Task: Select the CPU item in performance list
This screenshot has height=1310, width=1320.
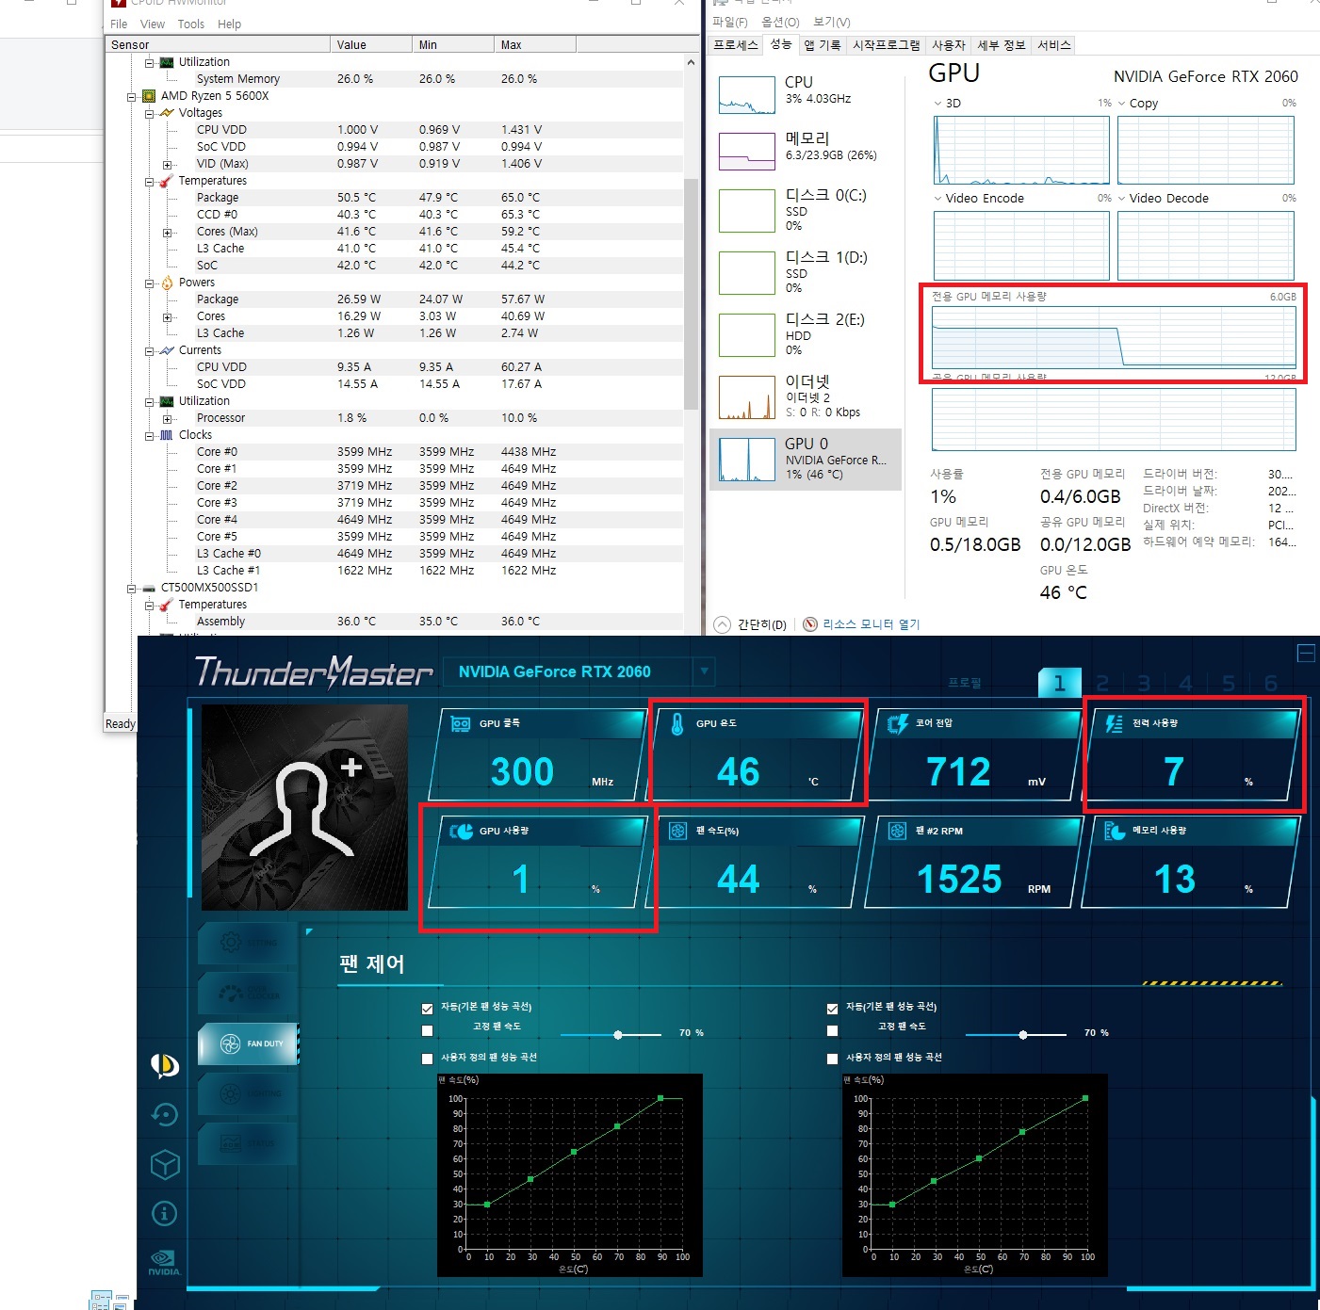Action: (805, 95)
